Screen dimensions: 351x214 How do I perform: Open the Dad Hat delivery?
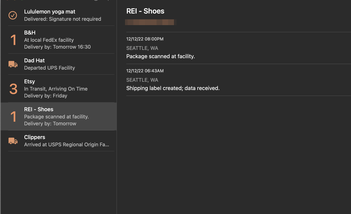pos(58,64)
